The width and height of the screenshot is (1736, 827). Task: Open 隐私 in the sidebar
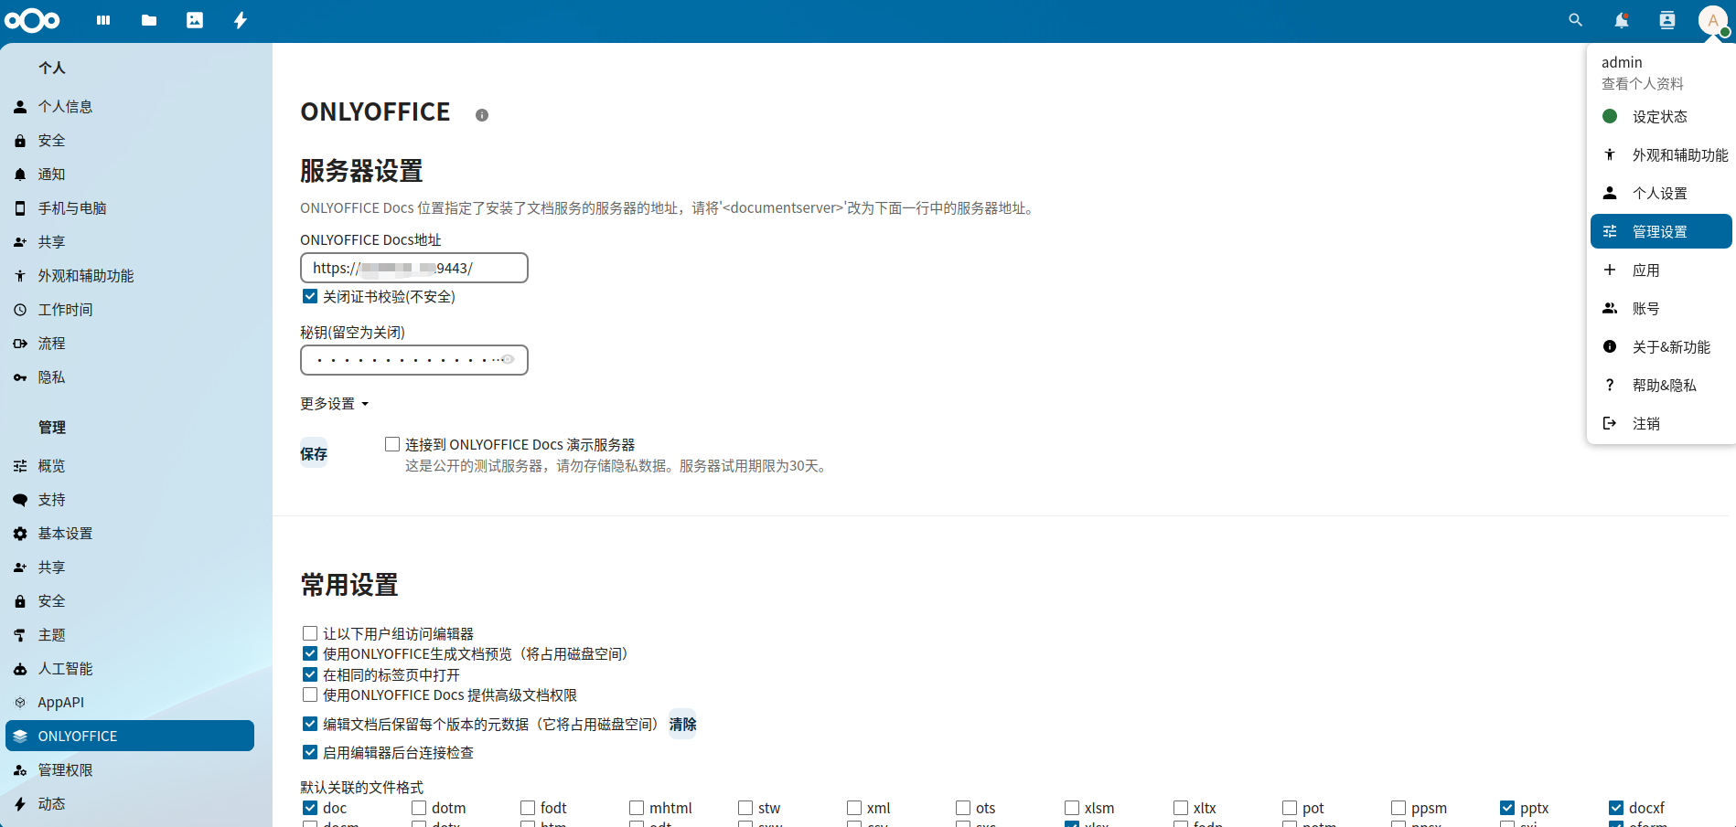pyautogui.click(x=130, y=377)
